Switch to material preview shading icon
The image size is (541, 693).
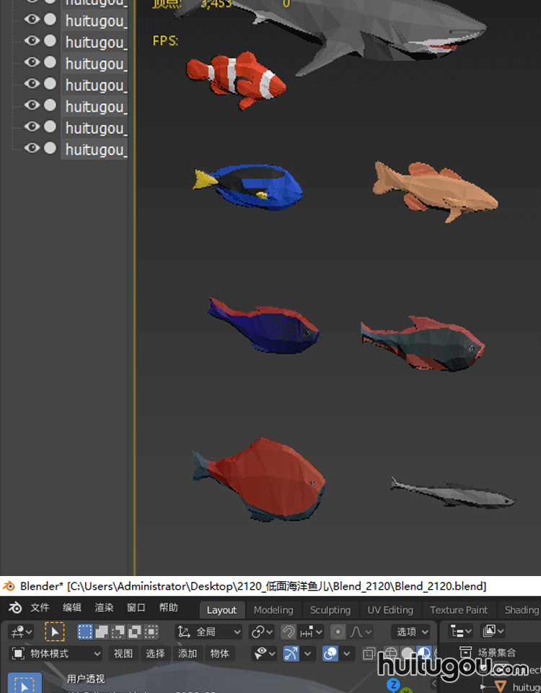423,654
